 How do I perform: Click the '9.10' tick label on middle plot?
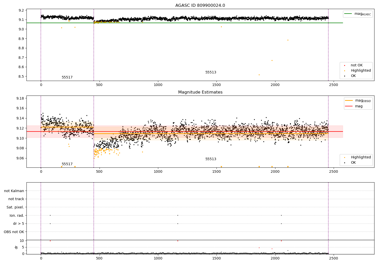pos(21,138)
